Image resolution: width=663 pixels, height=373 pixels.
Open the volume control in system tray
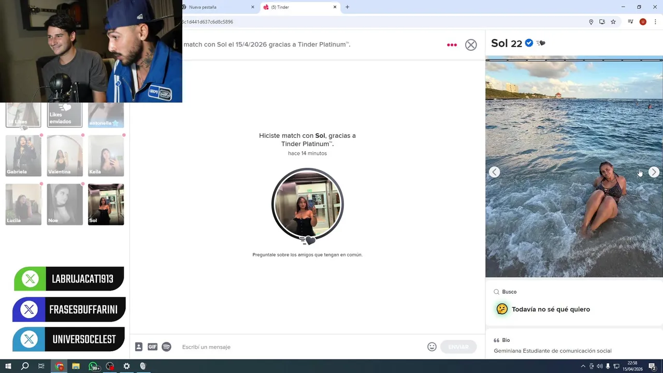tap(599, 366)
